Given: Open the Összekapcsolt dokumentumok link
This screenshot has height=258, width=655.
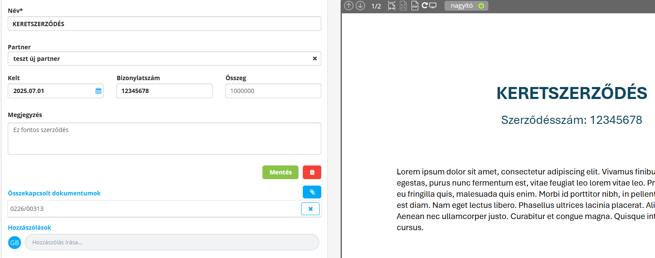Looking at the screenshot, I should 54,193.
